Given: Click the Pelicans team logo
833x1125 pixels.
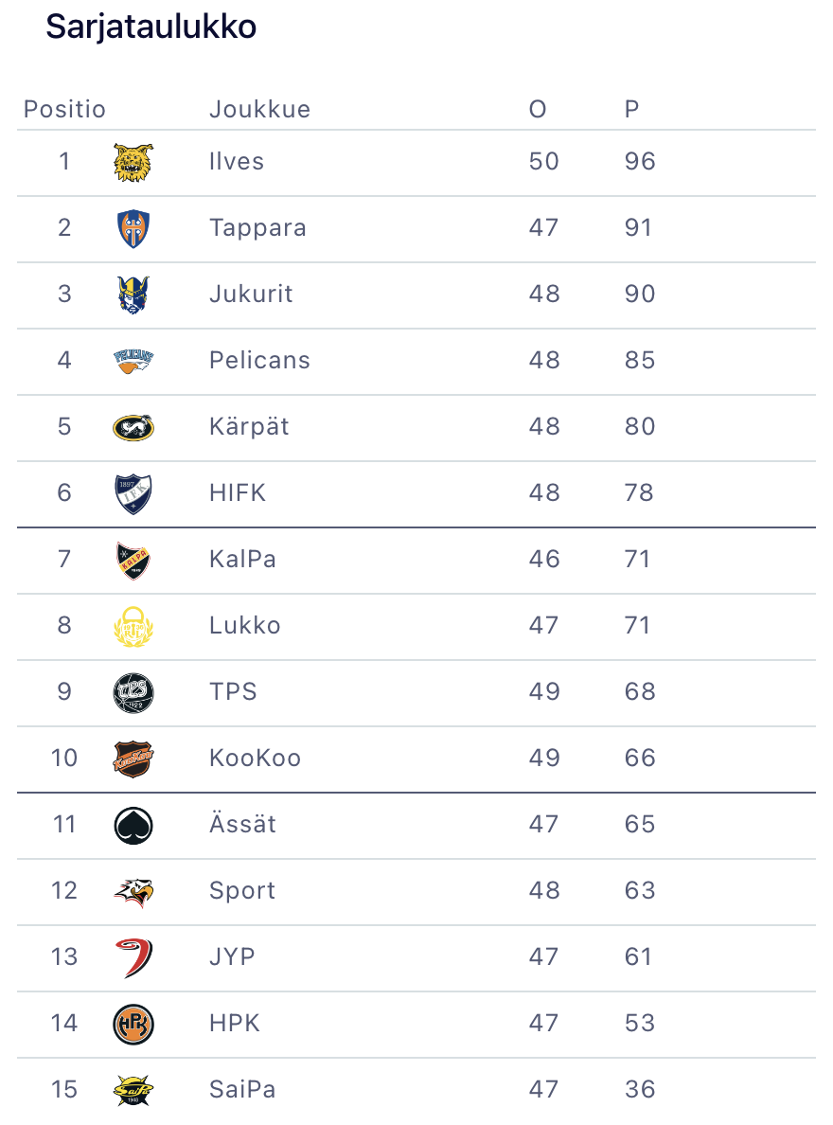Looking at the screenshot, I should [x=133, y=361].
